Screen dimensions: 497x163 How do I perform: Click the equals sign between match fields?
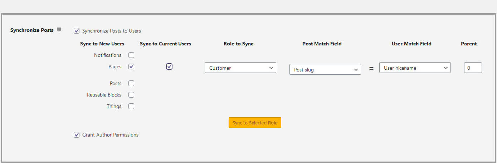tap(371, 68)
